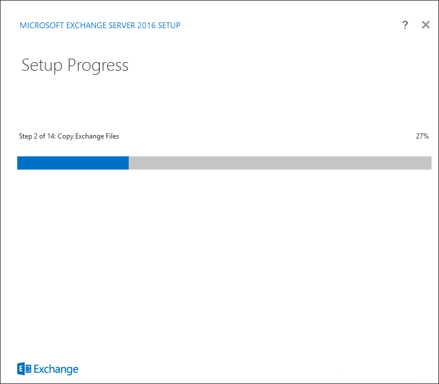Click SETUP at the end of the title
This screenshot has height=384, width=439.
(x=169, y=25)
